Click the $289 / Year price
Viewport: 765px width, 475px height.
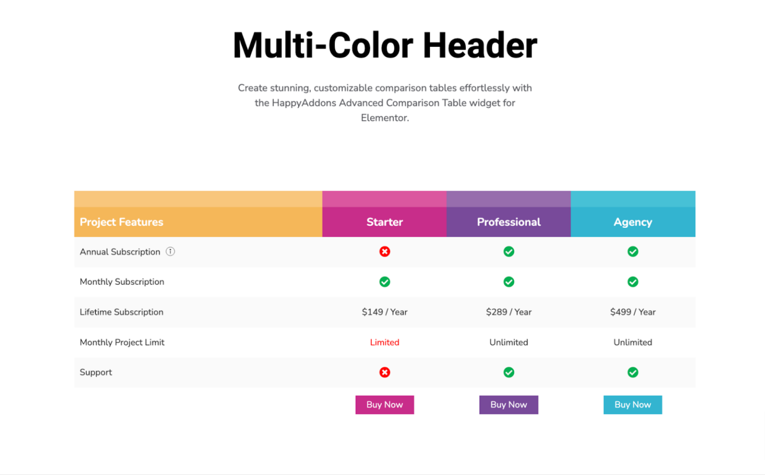coord(509,312)
